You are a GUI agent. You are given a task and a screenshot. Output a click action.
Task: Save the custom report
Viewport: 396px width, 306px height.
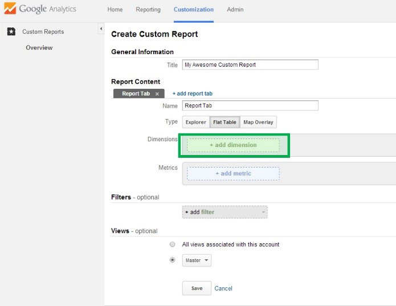(197, 288)
